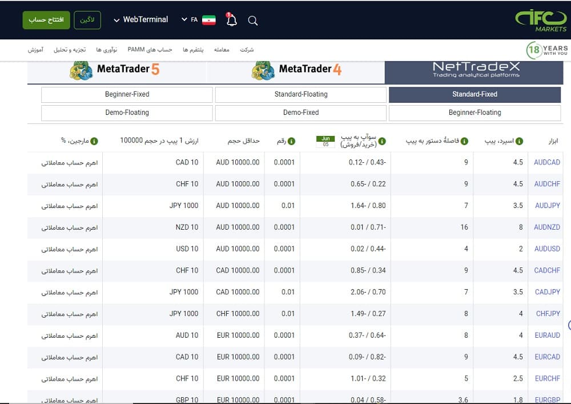Open the EURCHF instrument link
The width and height of the screenshot is (571, 404).
pyautogui.click(x=548, y=378)
